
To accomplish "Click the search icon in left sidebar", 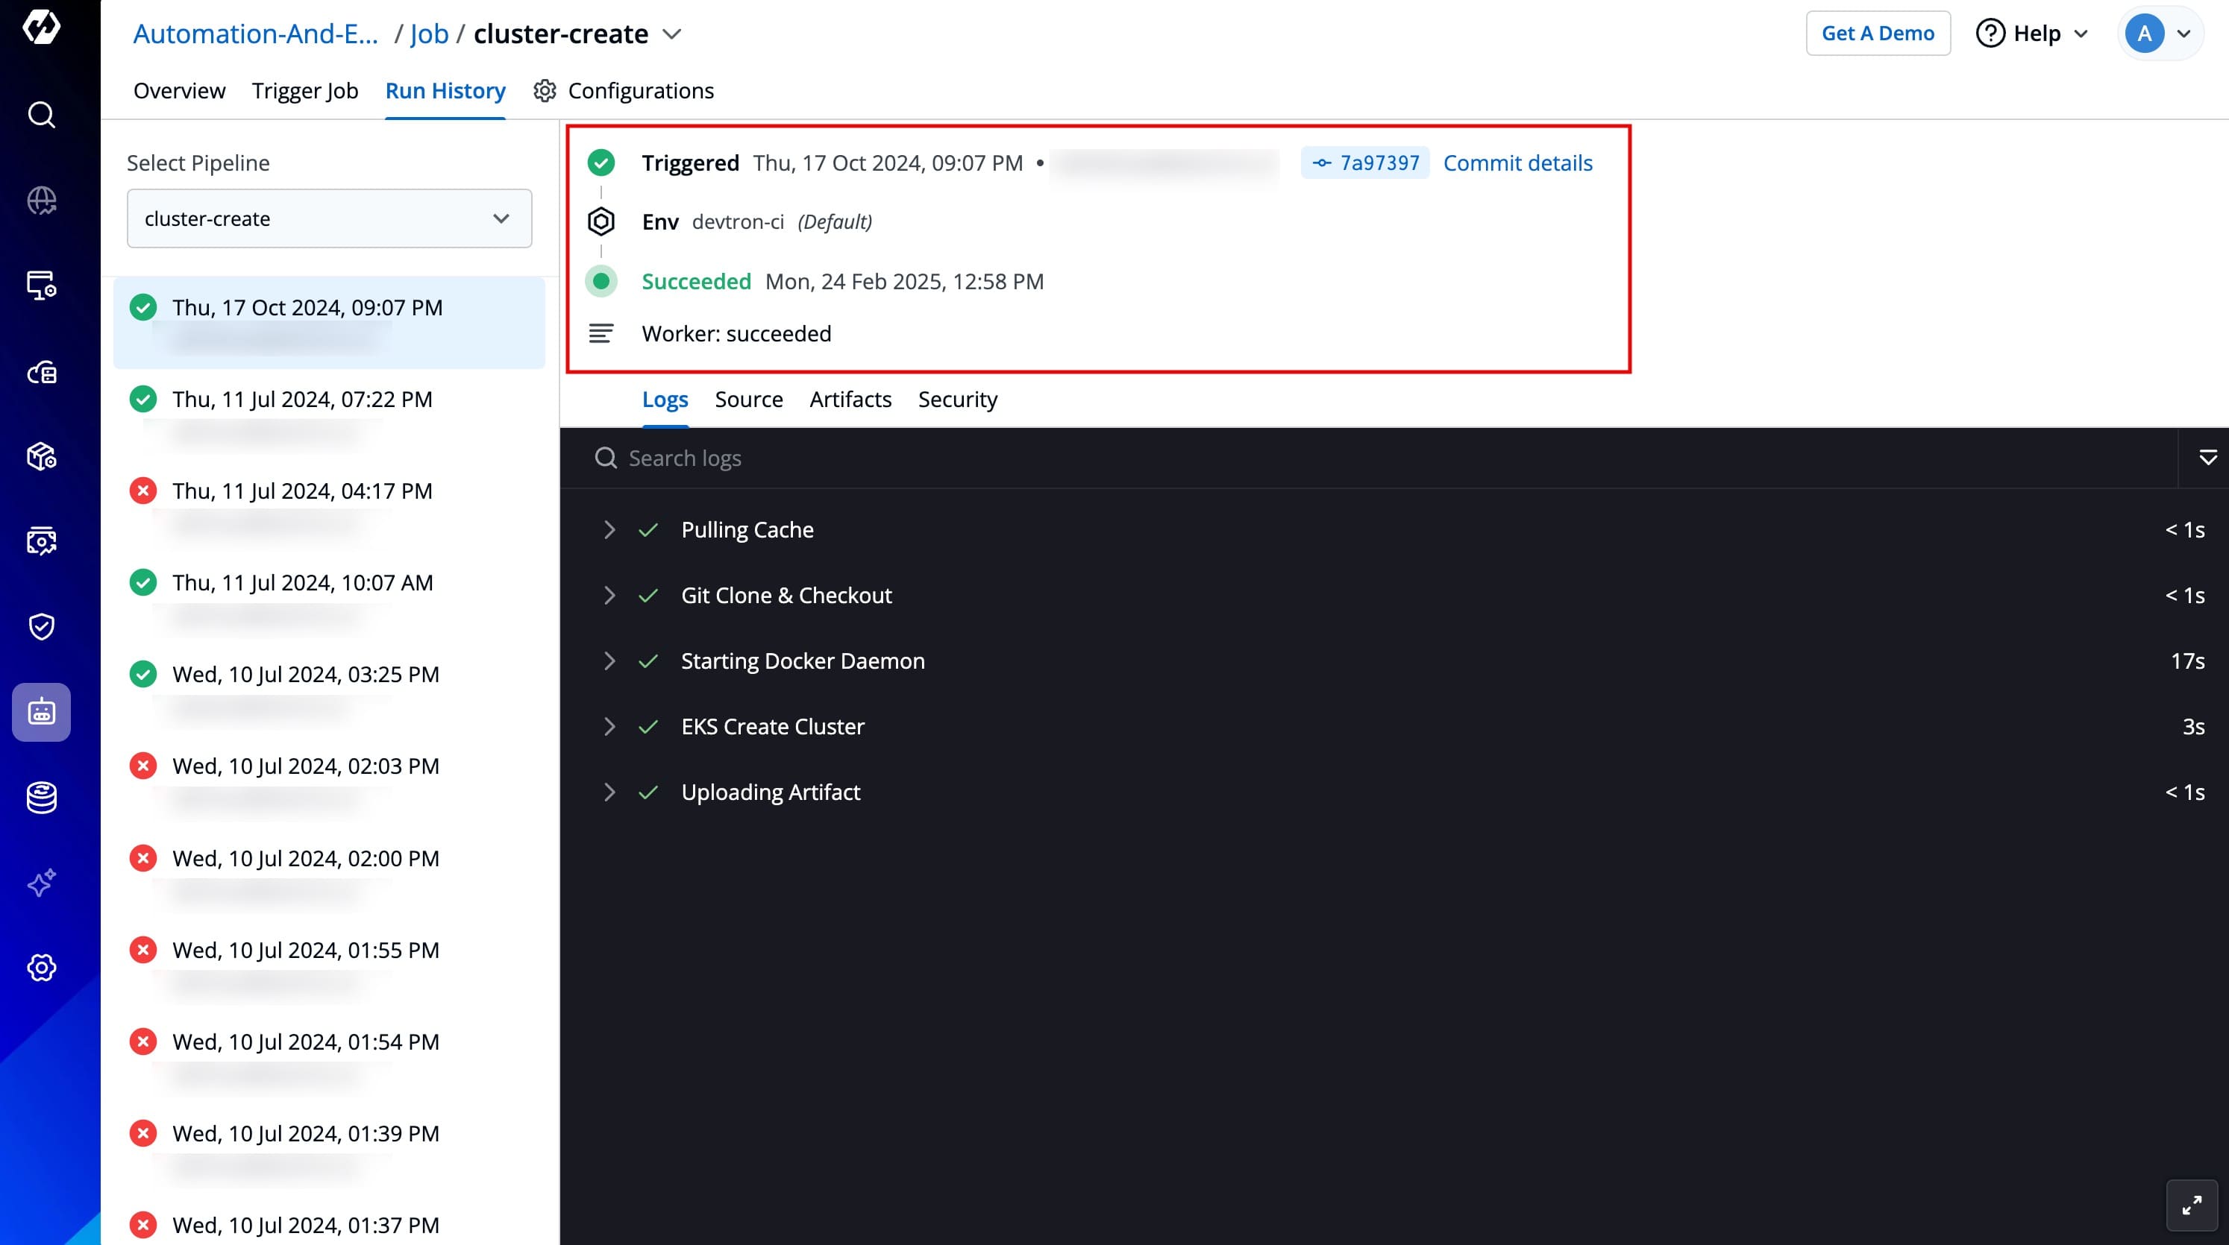I will pos(42,114).
